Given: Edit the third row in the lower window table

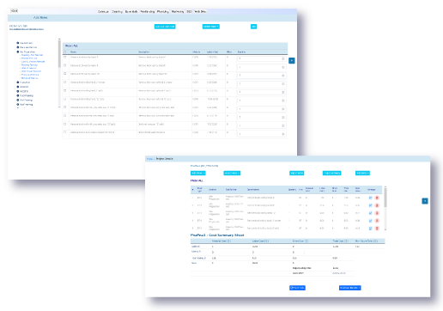Looking at the screenshot, I should 371,213.
